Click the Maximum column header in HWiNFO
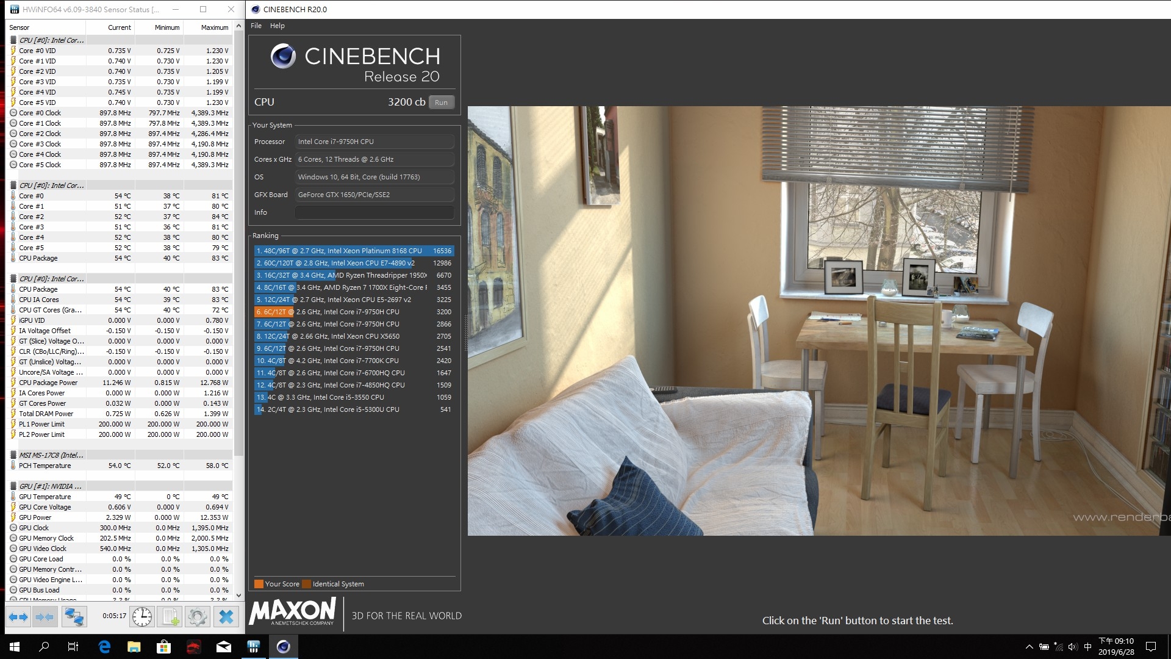 point(214,27)
